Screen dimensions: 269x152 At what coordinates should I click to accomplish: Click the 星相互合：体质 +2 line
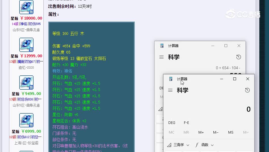pyautogui.click(x=69, y=121)
